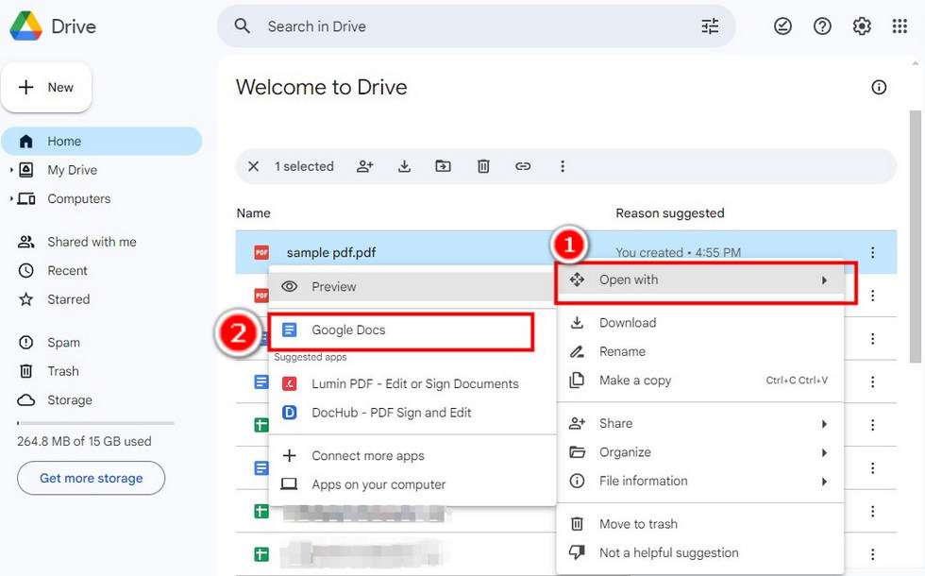Select the share (add person) icon in toolbar
The height and width of the screenshot is (576, 925).
(x=365, y=166)
